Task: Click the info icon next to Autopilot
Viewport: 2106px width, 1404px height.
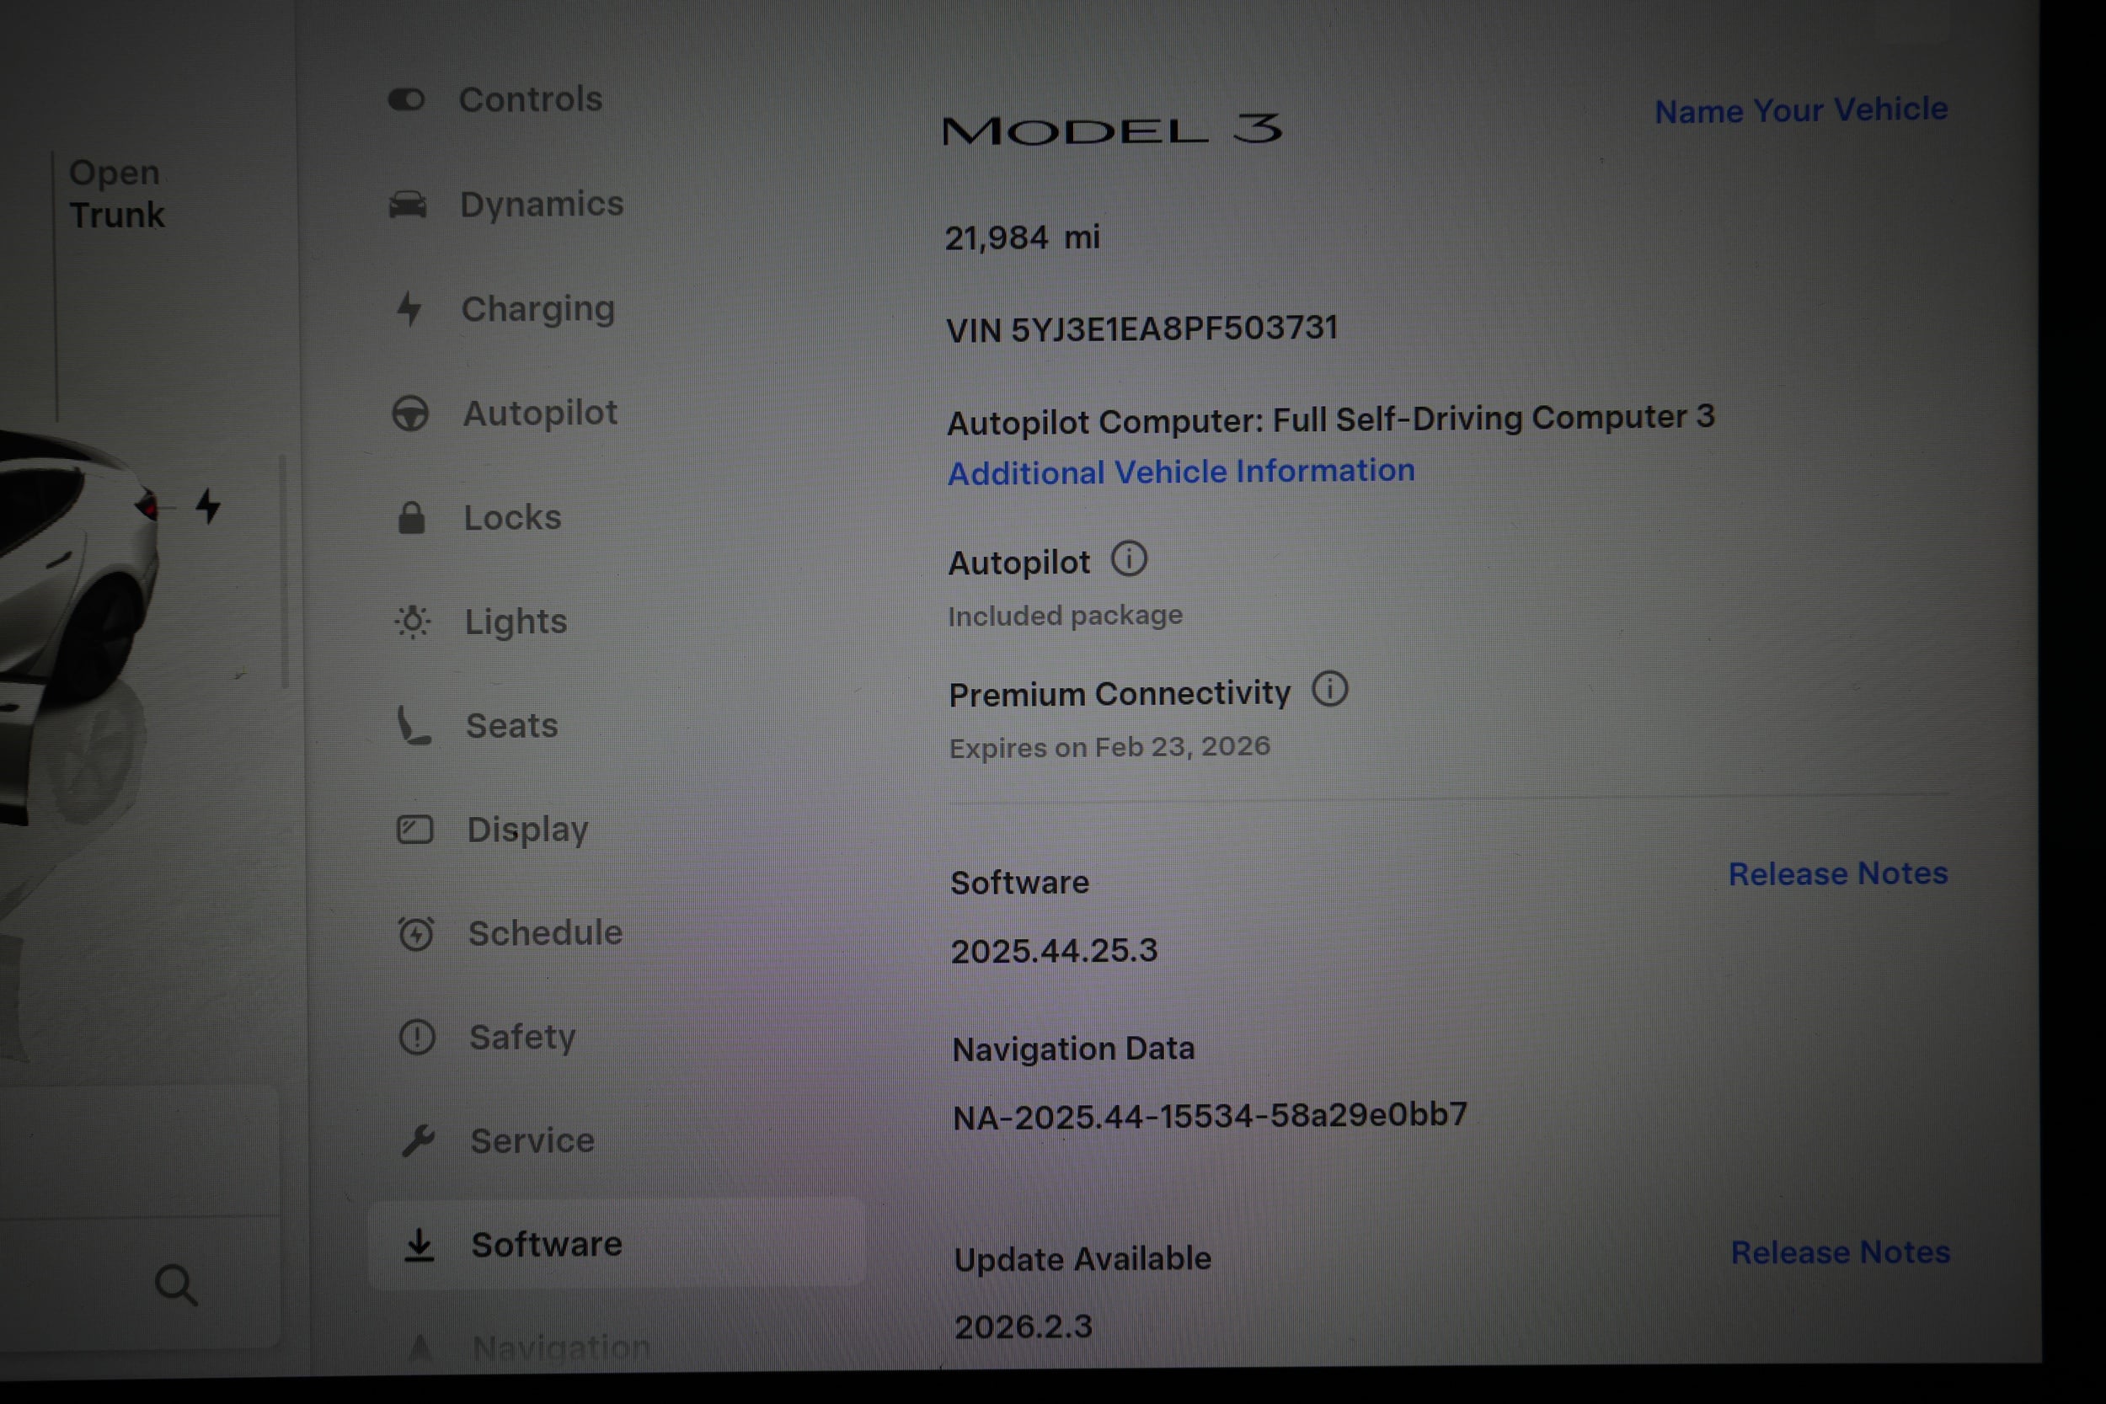Action: click(1130, 558)
